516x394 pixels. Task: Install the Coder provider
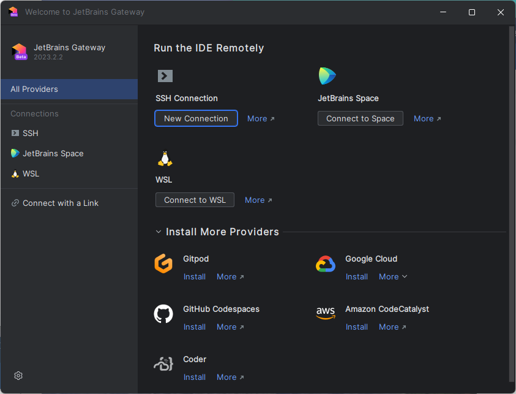coord(195,377)
